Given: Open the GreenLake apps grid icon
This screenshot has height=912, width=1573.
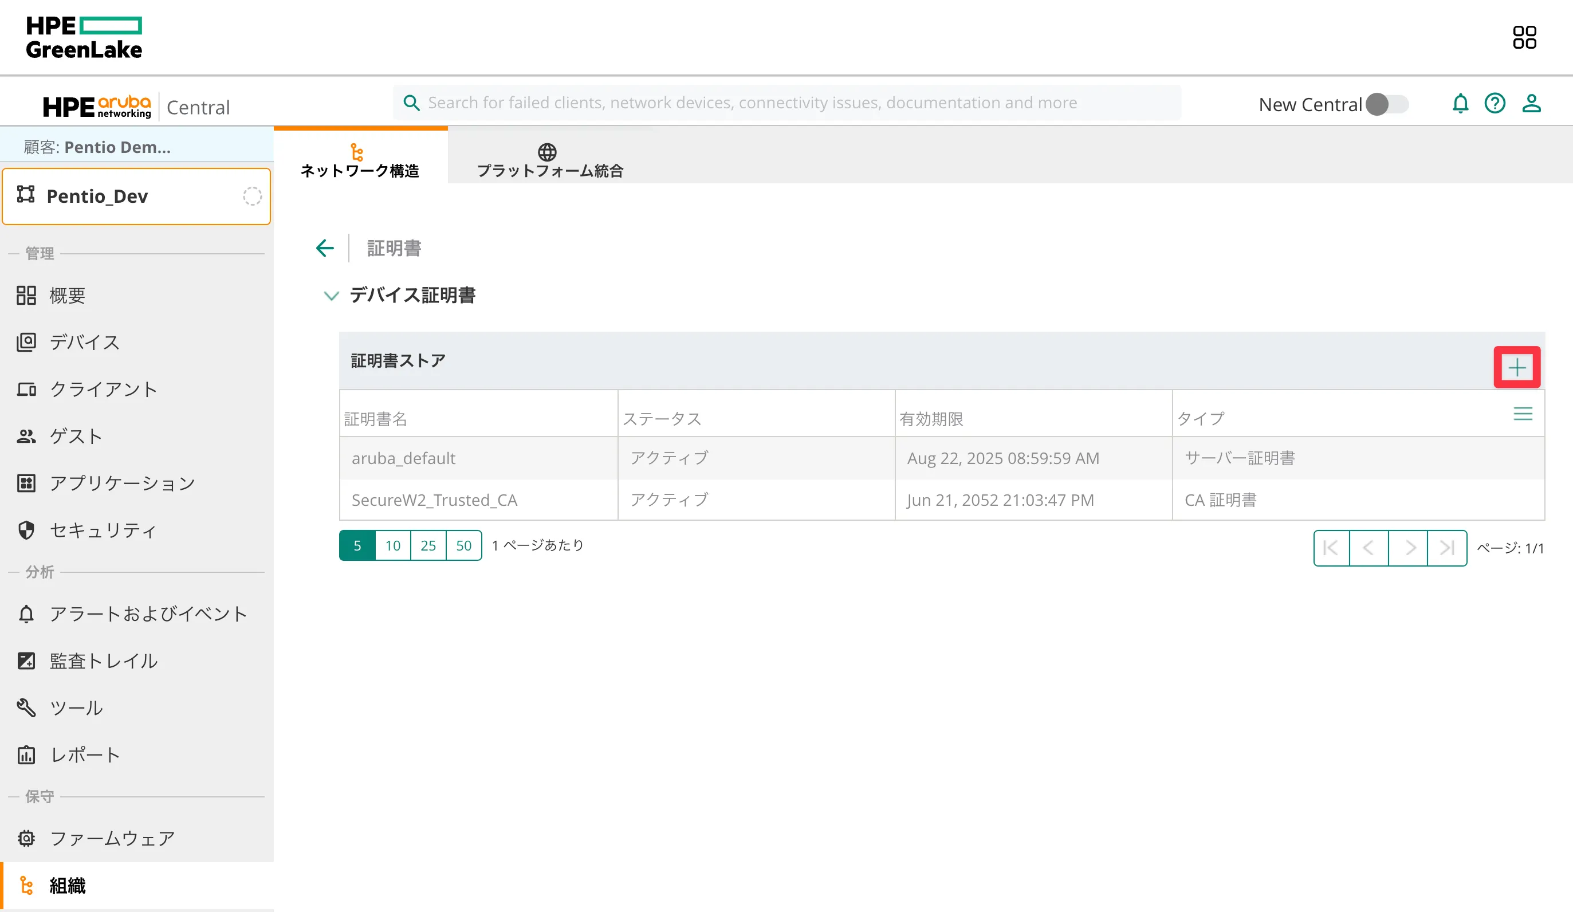Looking at the screenshot, I should [x=1524, y=37].
